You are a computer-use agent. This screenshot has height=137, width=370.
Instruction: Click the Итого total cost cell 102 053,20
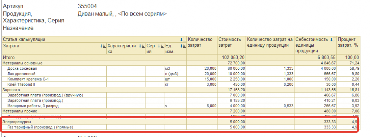click(232, 57)
